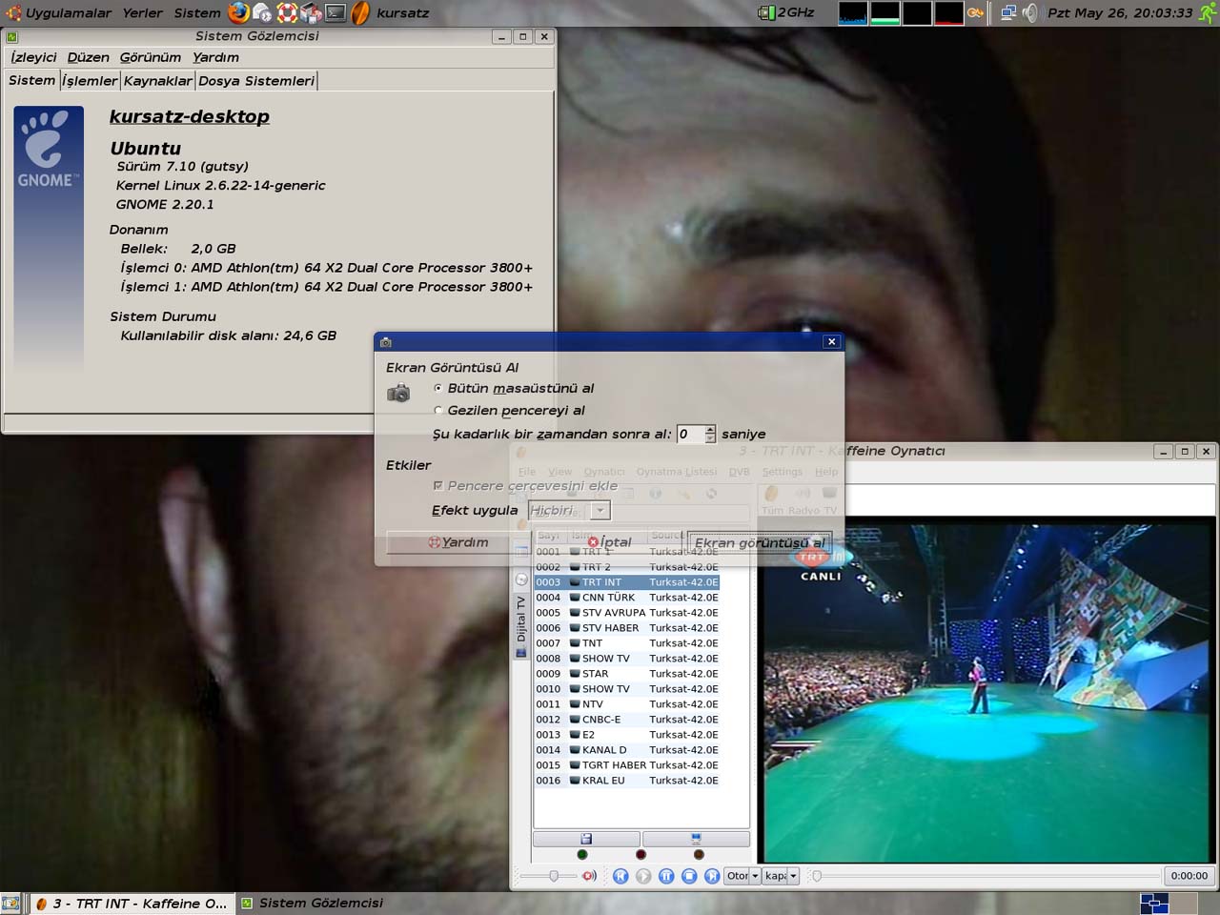Image resolution: width=1220 pixels, height=915 pixels.
Task: Open the green memory usage graph applet
Action: [x=884, y=12]
